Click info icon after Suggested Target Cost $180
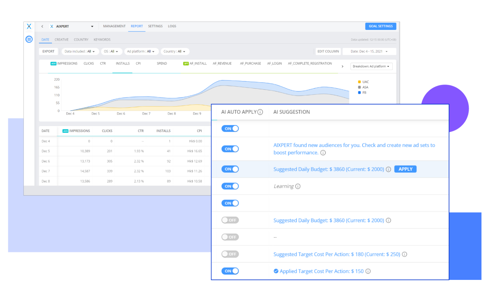This screenshot has height=295, width=488. pyautogui.click(x=405, y=254)
